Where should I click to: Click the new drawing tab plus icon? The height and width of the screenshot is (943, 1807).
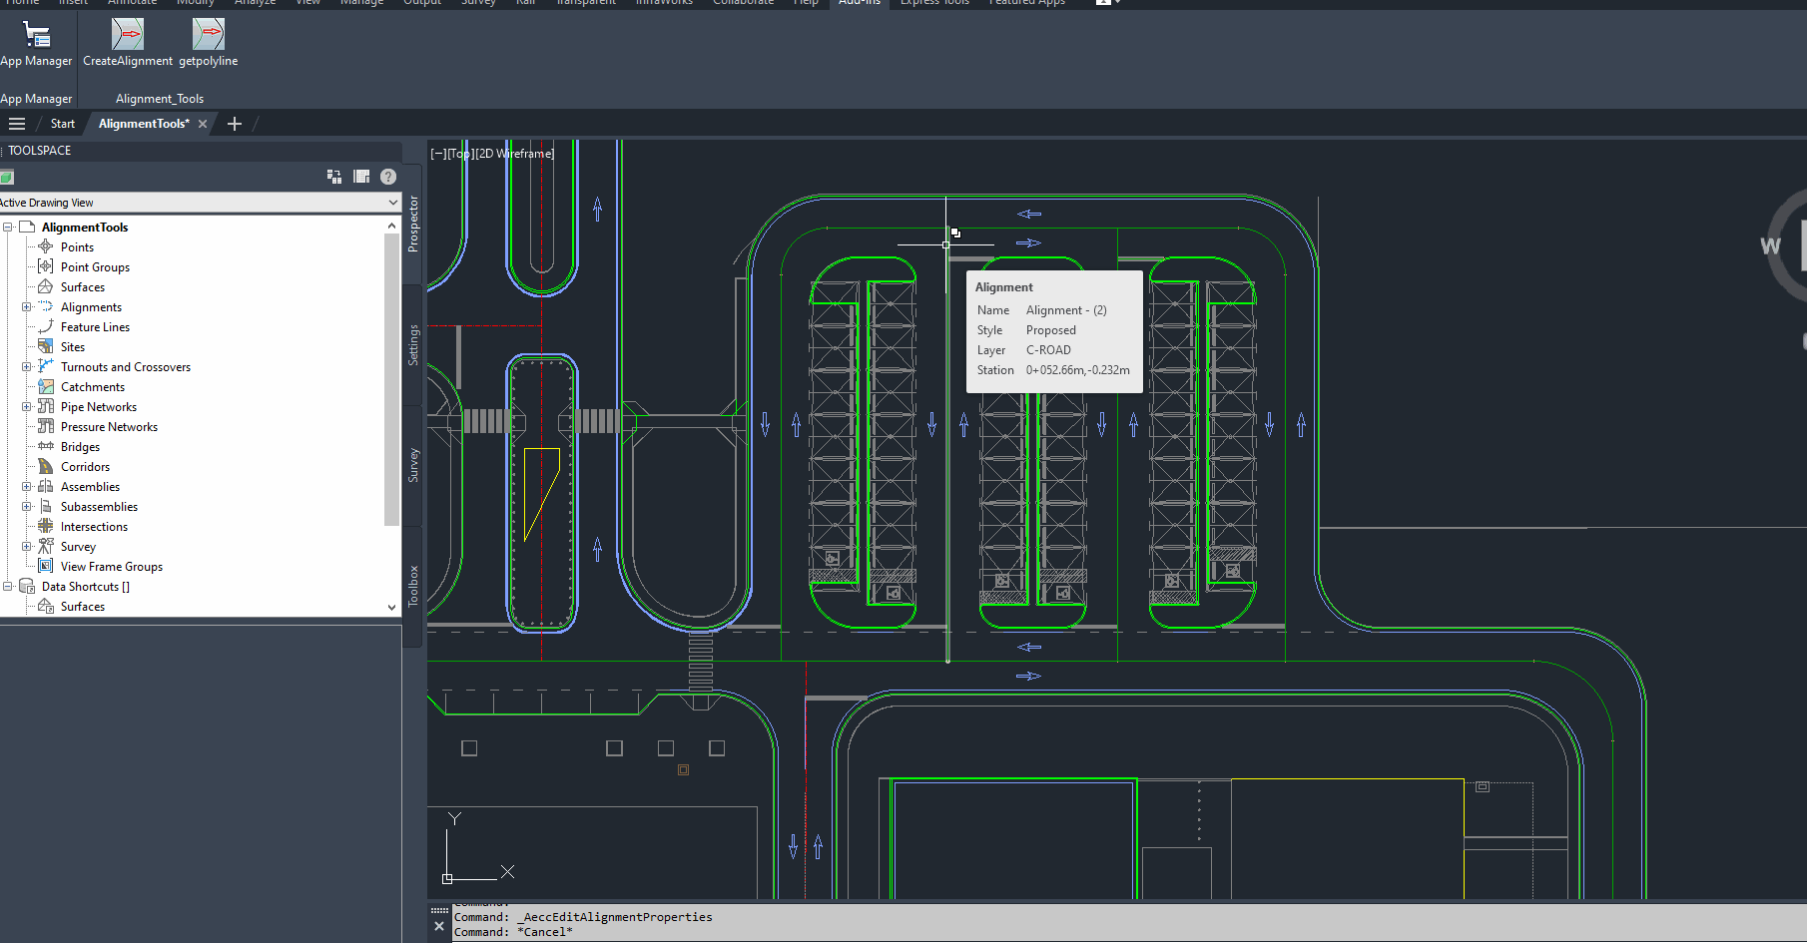click(x=235, y=124)
